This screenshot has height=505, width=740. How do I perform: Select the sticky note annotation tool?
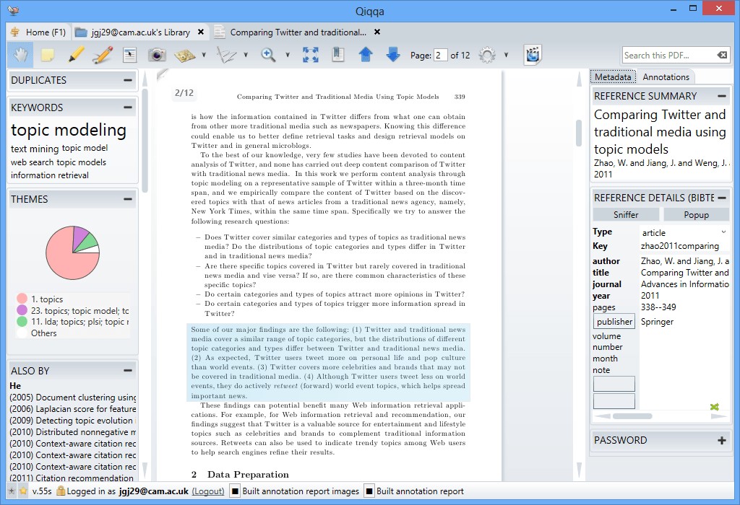[48, 55]
